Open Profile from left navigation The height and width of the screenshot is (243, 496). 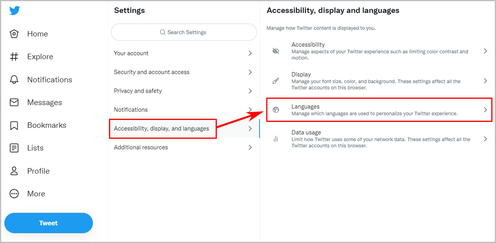(x=38, y=171)
